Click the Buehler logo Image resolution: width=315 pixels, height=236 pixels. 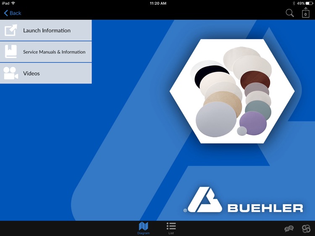(243, 199)
